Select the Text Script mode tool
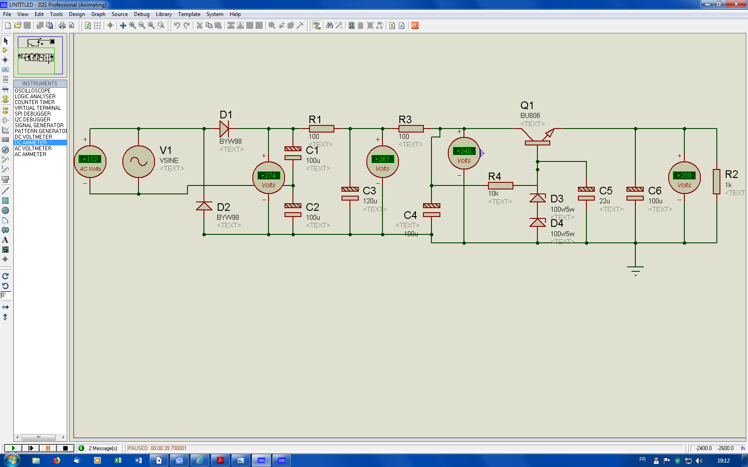 [x=5, y=79]
